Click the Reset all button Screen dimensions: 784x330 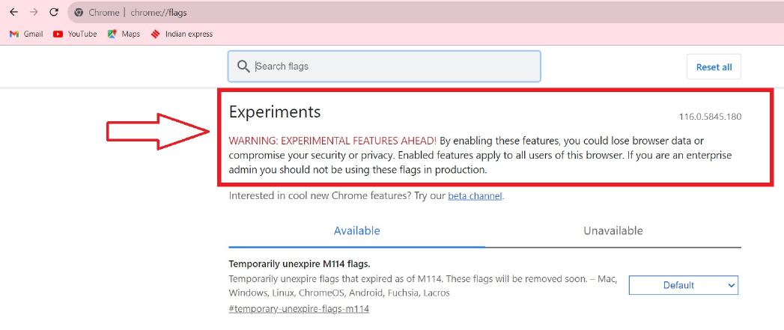[x=714, y=67]
